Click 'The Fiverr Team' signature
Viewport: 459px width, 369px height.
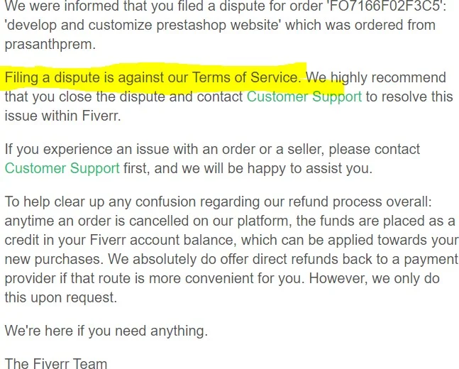(x=56, y=363)
